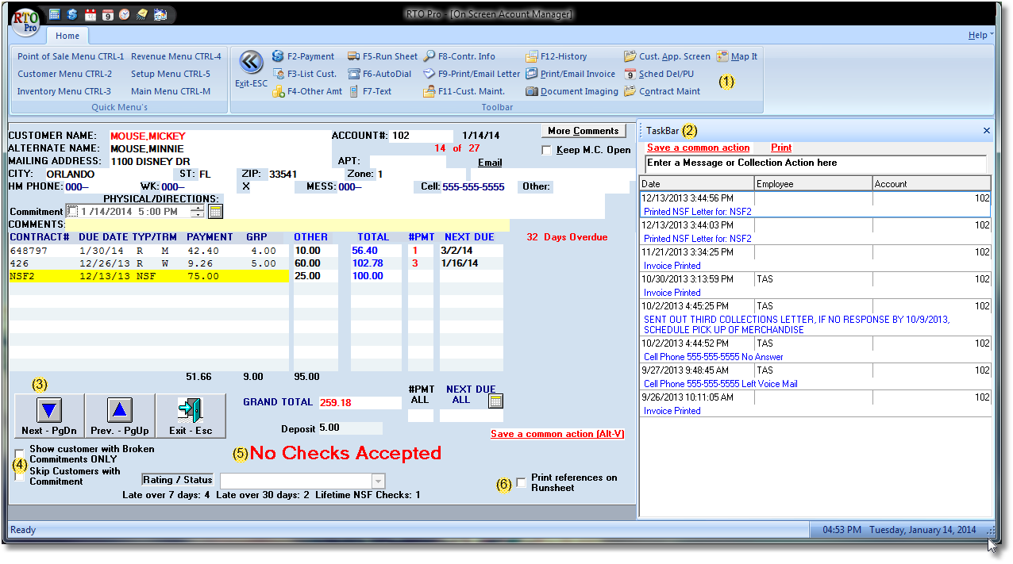1013x564 pixels.
Task: Check Print references on Runsheet
Action: pos(521,482)
